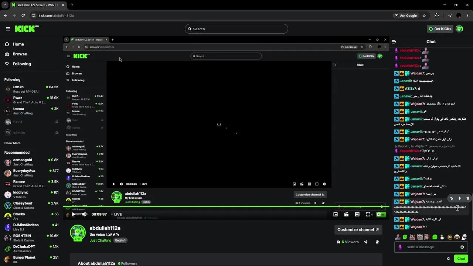Click the English language tag
Image resolution: width=473 pixels, height=266 pixels.
(120, 241)
